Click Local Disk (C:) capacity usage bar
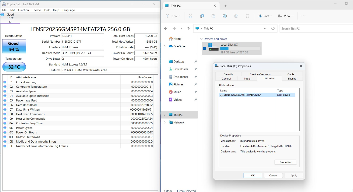The width and height of the screenshot is (353, 192). 240,48
